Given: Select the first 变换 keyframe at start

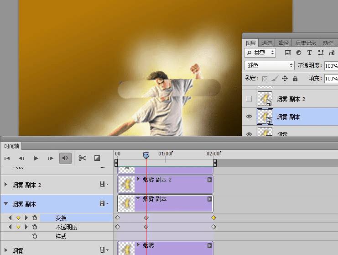Looking at the screenshot, I should pyautogui.click(x=117, y=218).
